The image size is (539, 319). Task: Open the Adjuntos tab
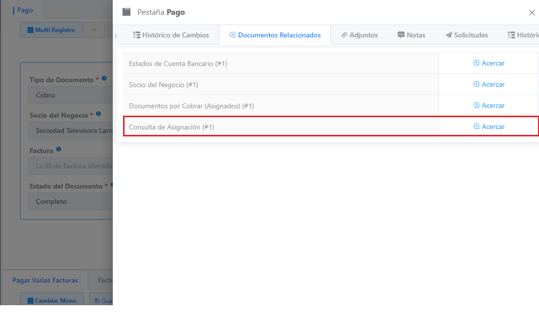click(x=359, y=35)
